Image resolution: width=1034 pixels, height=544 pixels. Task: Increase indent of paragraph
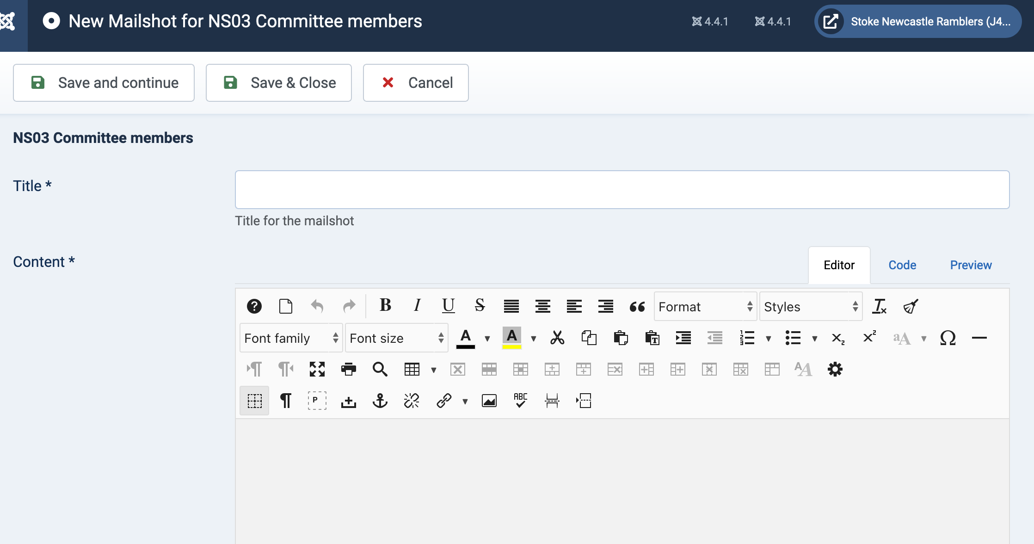683,338
